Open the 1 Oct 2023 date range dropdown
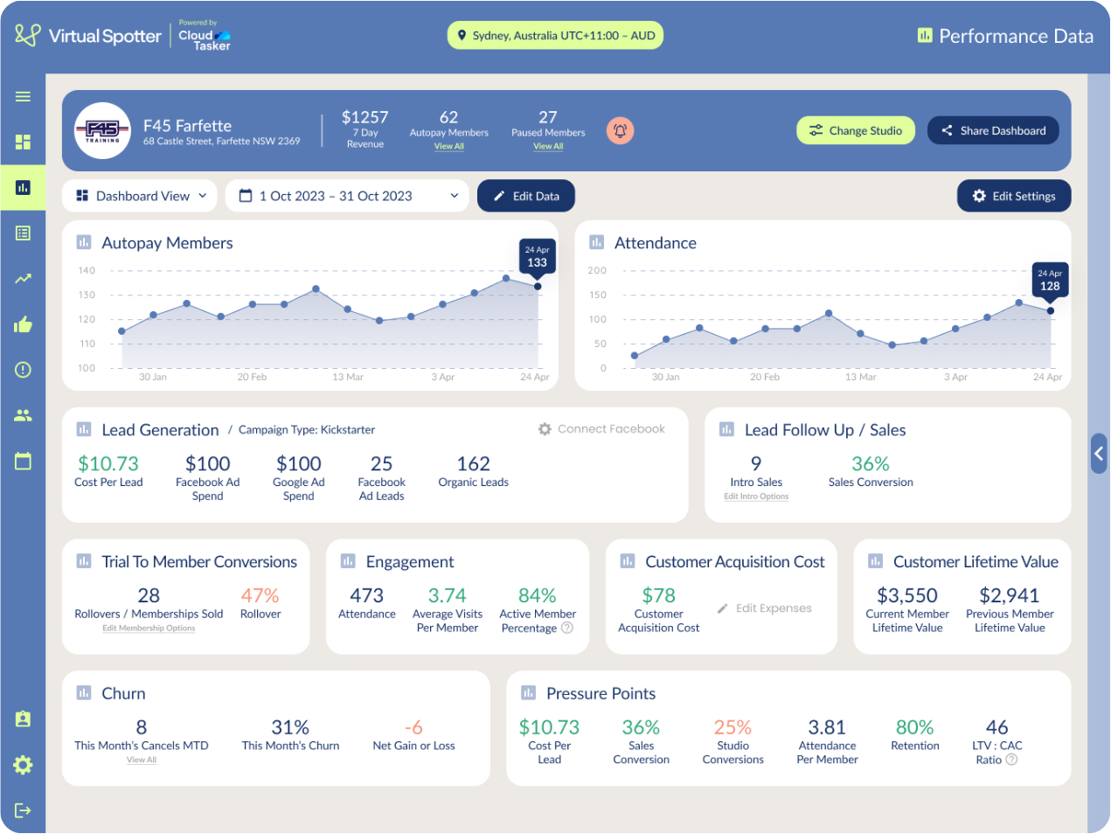 click(349, 196)
